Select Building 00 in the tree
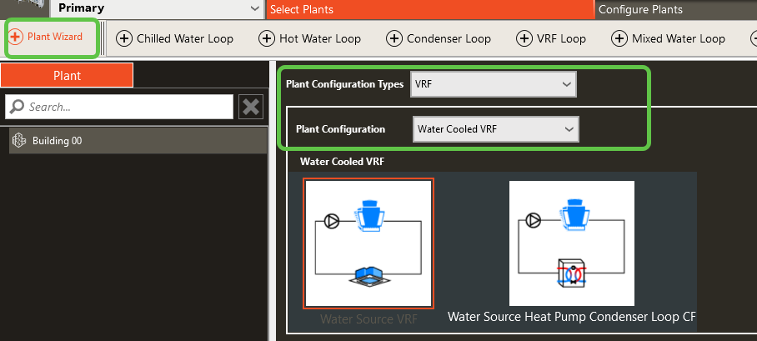 (x=138, y=141)
